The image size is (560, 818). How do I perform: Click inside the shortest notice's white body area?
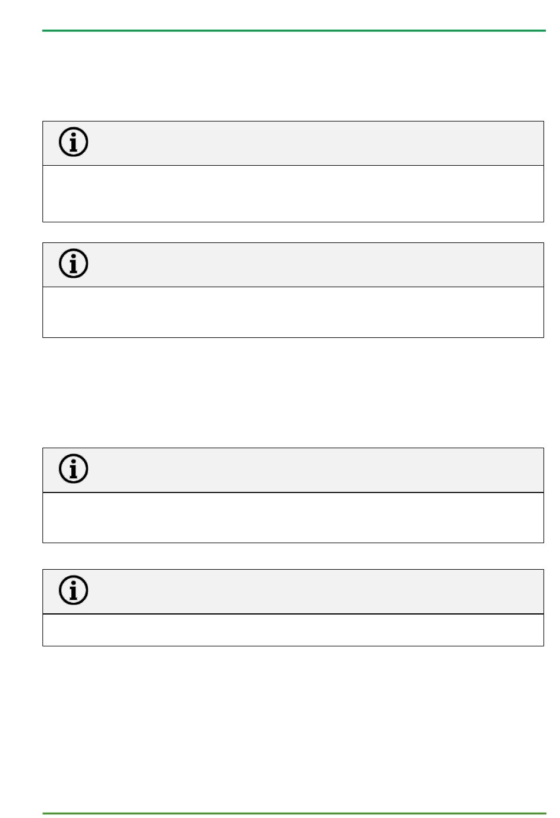click(x=293, y=630)
